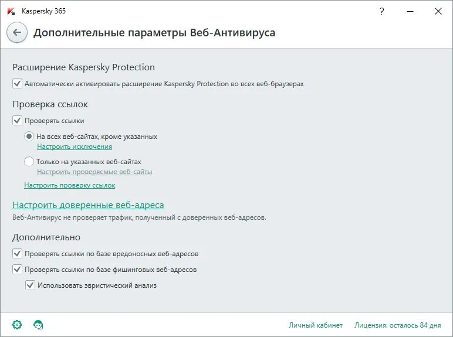The height and width of the screenshot is (337, 453).
Task: Click the Kaspersky 365 window title
Action: tap(43, 11)
